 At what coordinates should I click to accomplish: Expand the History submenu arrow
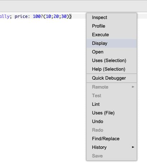pos(133,147)
